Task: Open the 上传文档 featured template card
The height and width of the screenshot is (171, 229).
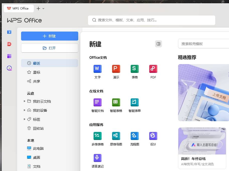Action: click(x=203, y=93)
